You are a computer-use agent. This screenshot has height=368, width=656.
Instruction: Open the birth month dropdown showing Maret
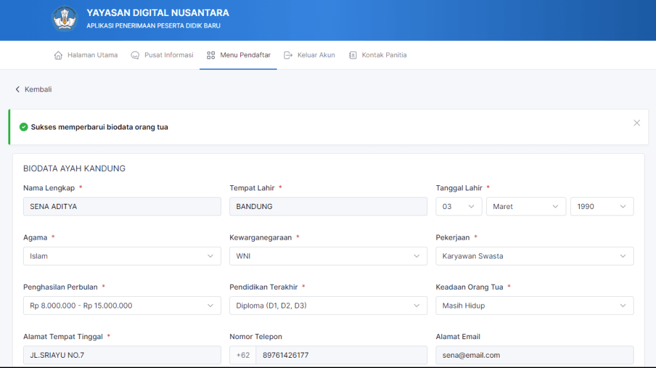coord(525,206)
